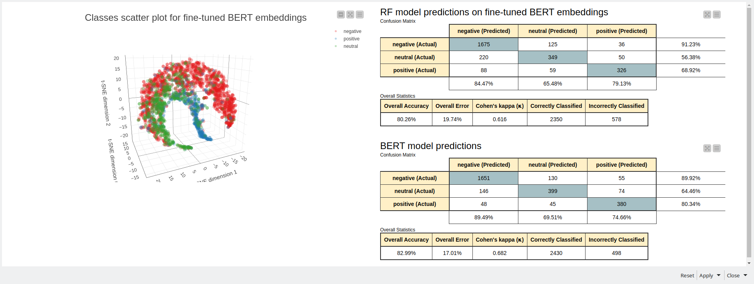Toggle positive class in scatter legend

click(x=351, y=39)
